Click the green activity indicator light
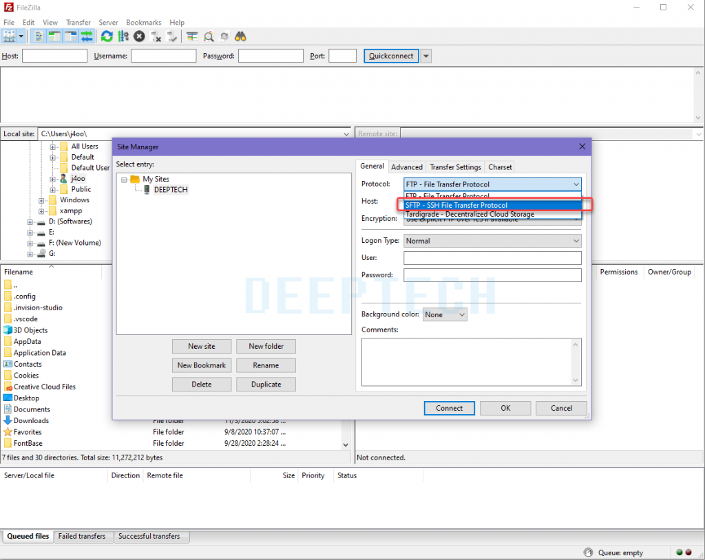The height and width of the screenshot is (560, 705). click(680, 552)
